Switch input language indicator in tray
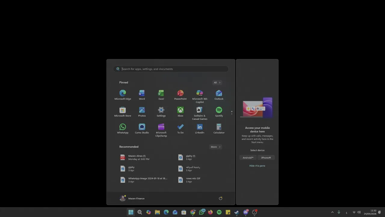The width and height of the screenshot is (385, 217). coord(346,212)
